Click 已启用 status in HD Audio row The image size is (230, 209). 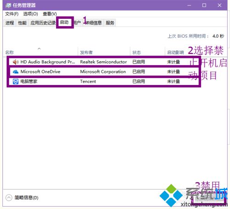point(138,62)
